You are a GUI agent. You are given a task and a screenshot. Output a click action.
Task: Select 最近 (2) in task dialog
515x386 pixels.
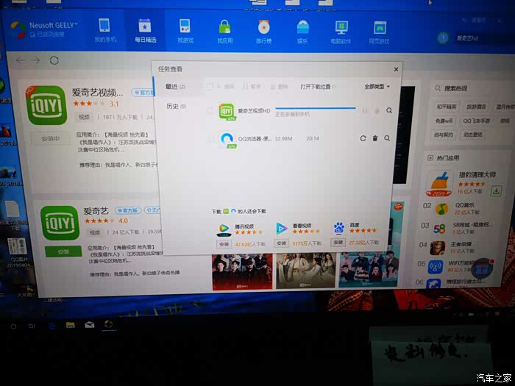pyautogui.click(x=176, y=86)
